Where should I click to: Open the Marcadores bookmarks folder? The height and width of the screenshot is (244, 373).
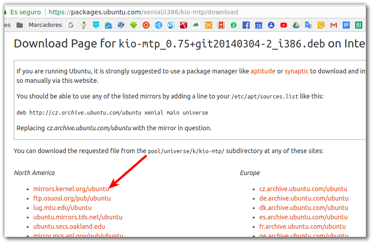[x=39, y=25]
